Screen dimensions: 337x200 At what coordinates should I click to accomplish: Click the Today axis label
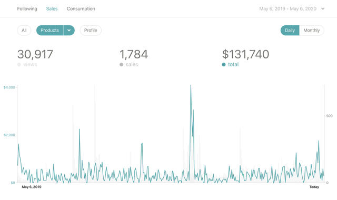(x=314, y=187)
